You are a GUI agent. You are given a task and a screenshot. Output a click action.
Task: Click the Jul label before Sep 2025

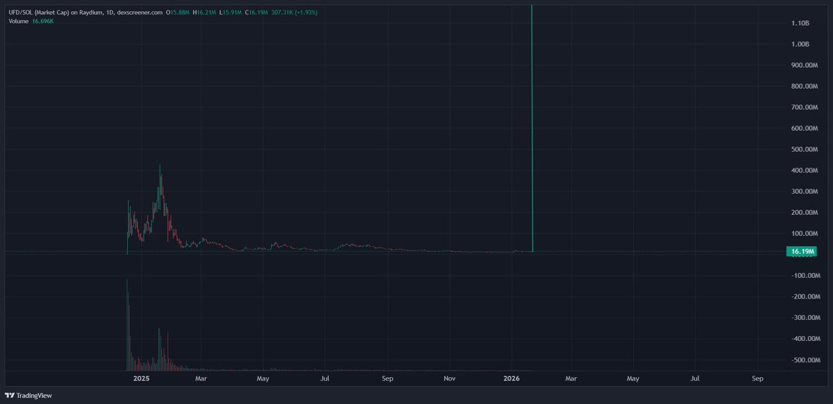point(326,379)
